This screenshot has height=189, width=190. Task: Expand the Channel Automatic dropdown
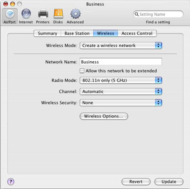pos(121,91)
